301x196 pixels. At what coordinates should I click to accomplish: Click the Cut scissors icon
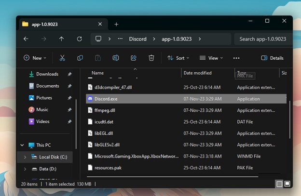tap(62, 58)
